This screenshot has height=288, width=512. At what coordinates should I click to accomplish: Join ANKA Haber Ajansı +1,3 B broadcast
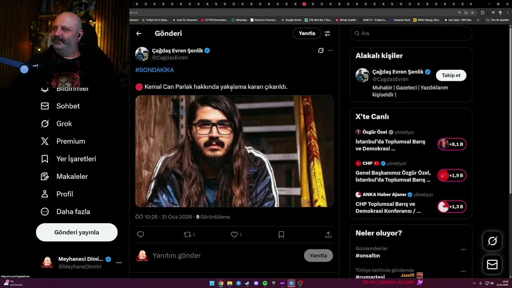(452, 207)
